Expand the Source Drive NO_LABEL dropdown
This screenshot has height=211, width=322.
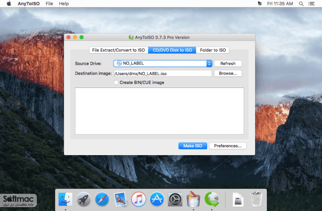[x=163, y=63]
